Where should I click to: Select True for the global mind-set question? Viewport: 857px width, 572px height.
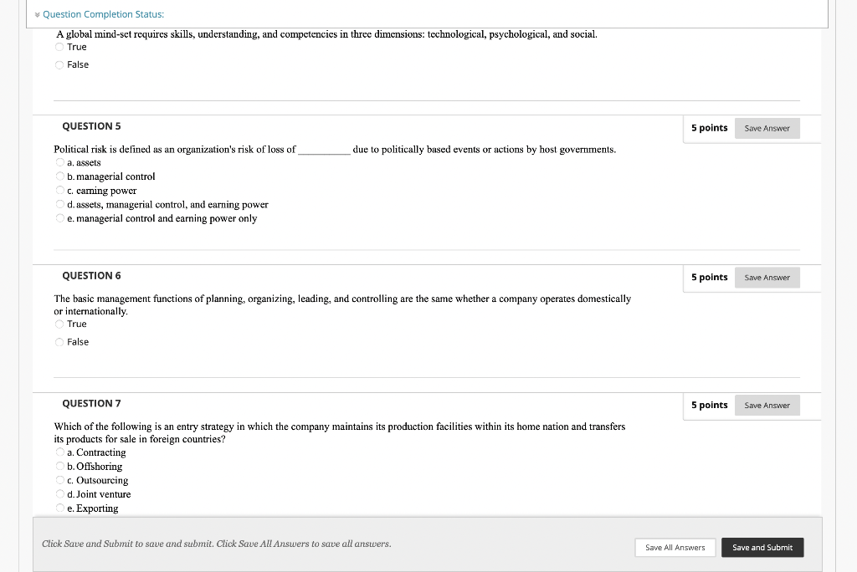pyautogui.click(x=59, y=47)
